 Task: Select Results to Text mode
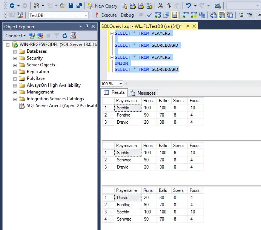213,15
